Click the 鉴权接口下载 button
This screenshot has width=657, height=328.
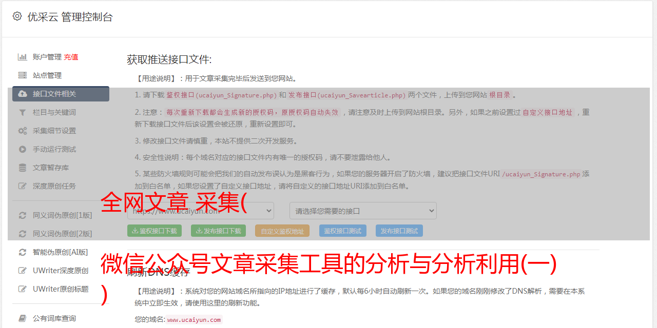[154, 231]
